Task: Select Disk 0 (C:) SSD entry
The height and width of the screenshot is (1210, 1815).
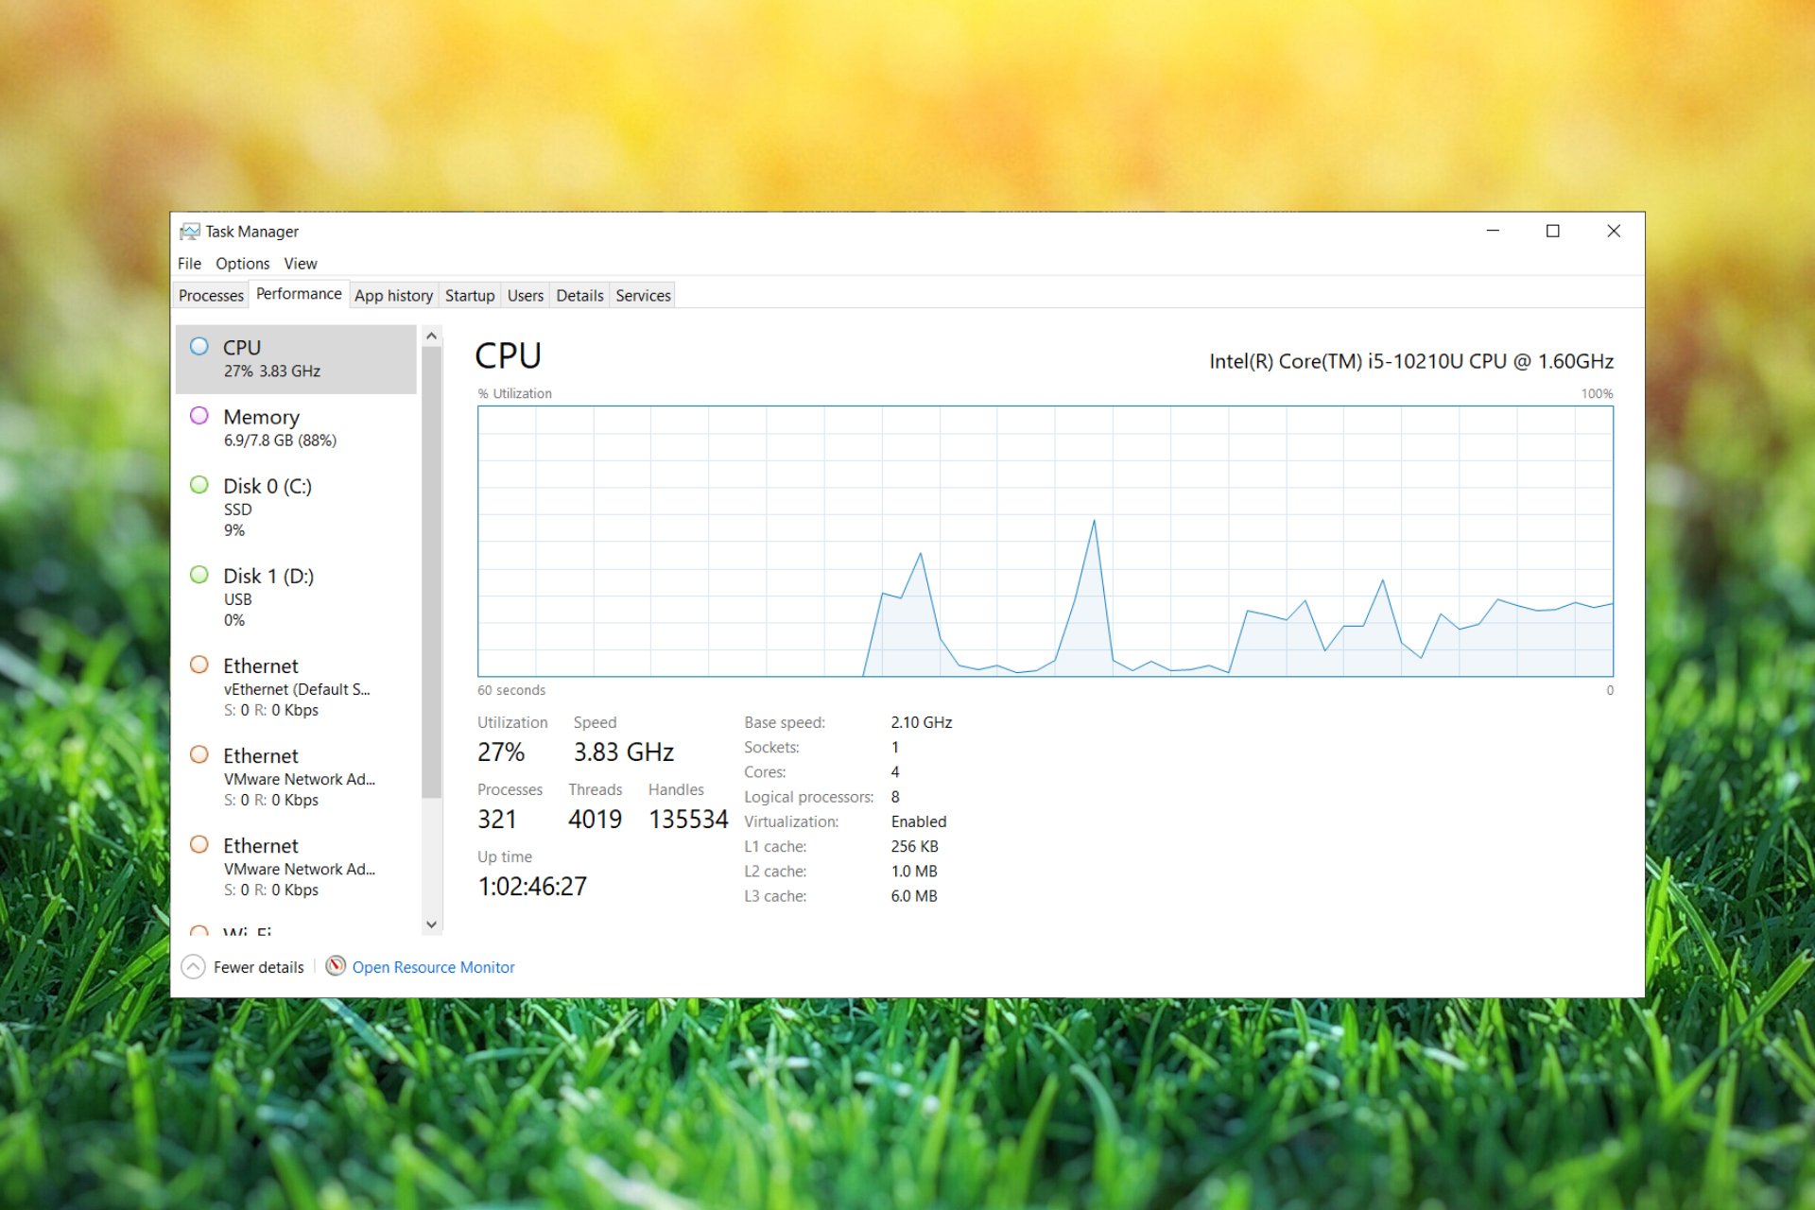Action: coord(296,508)
